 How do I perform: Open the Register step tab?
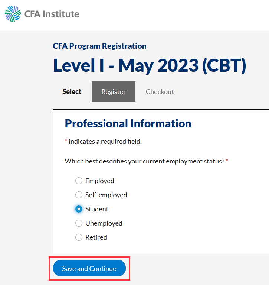click(x=114, y=92)
